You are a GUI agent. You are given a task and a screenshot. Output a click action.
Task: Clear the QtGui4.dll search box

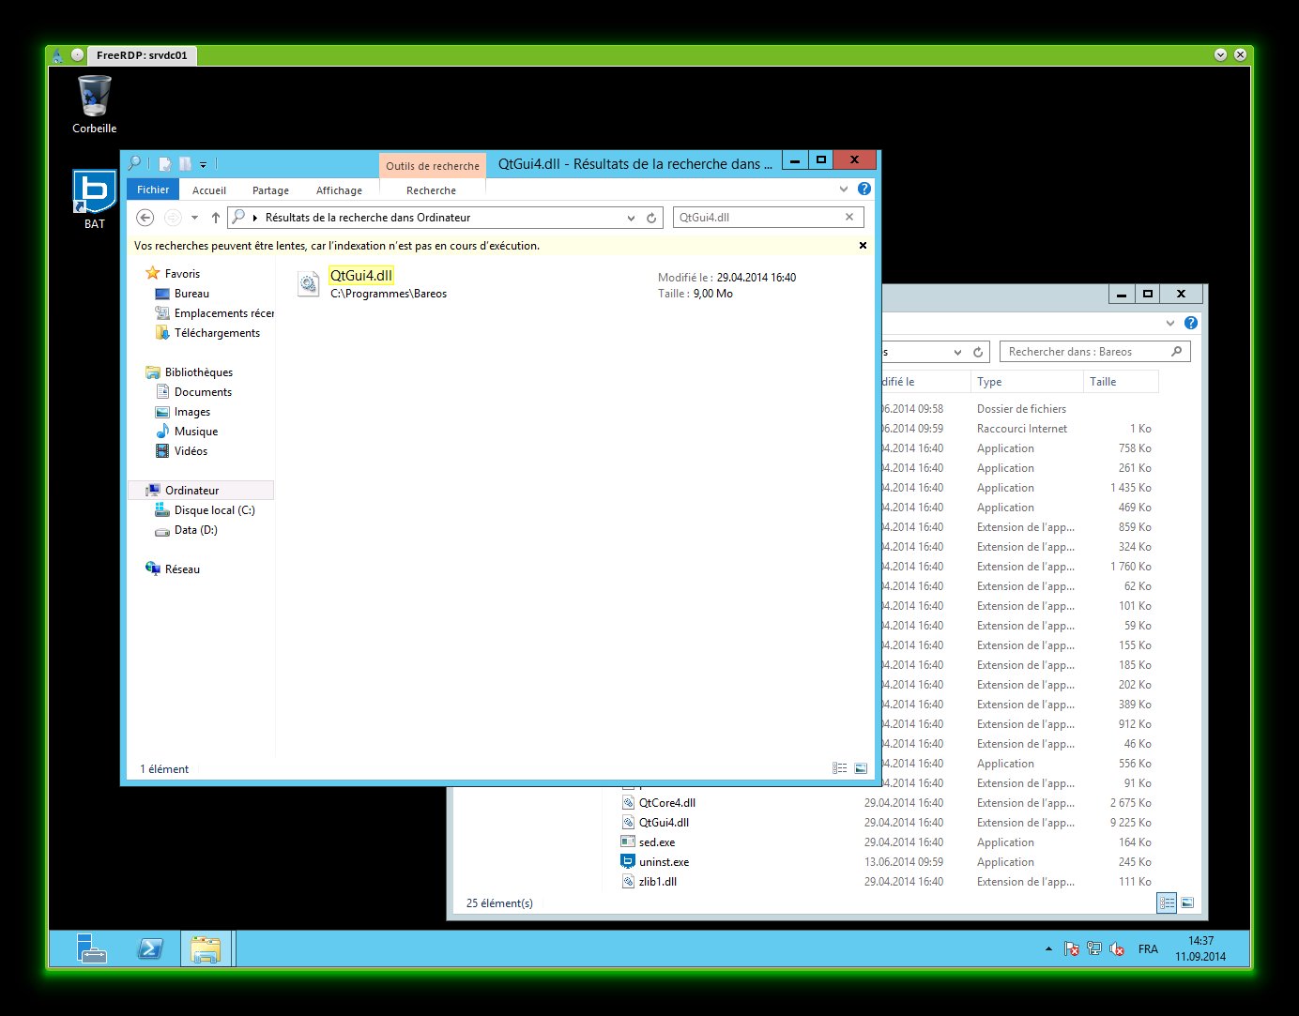849,217
